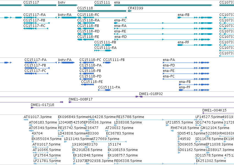Click transcript label ena-RC

(120, 20)
